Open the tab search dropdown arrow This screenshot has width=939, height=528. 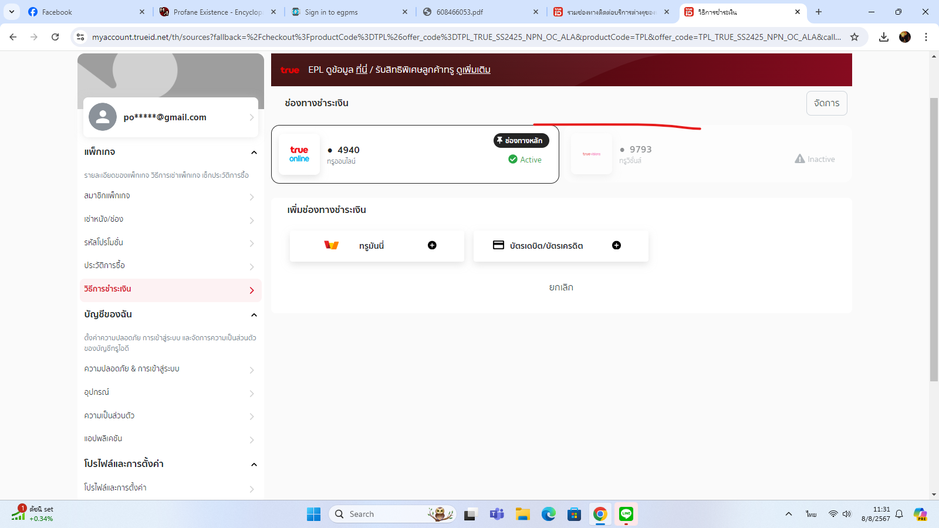click(x=12, y=12)
